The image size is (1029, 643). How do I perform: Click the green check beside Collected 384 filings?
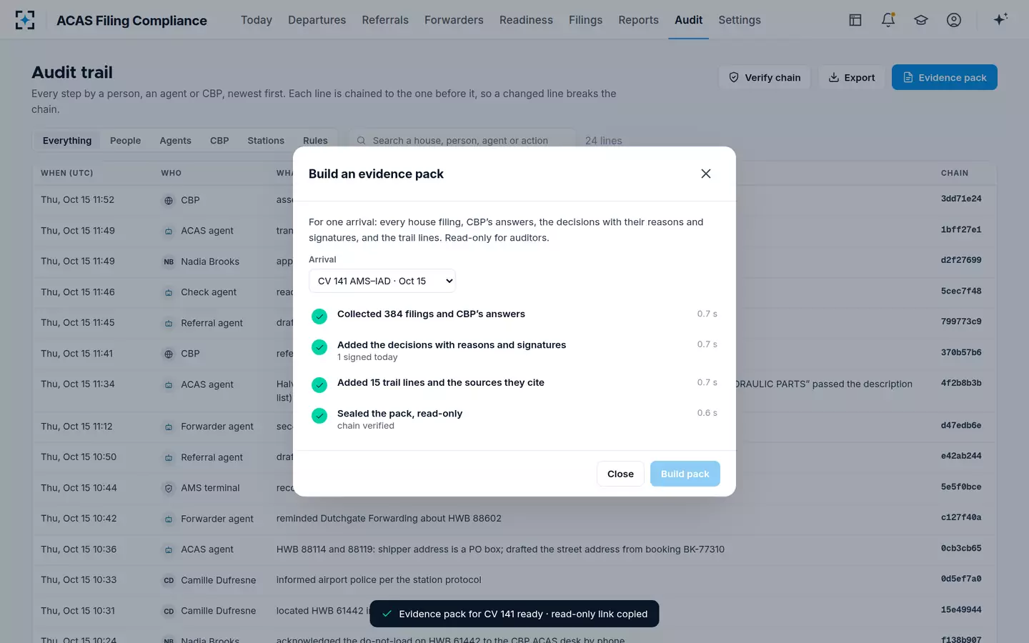(x=319, y=316)
